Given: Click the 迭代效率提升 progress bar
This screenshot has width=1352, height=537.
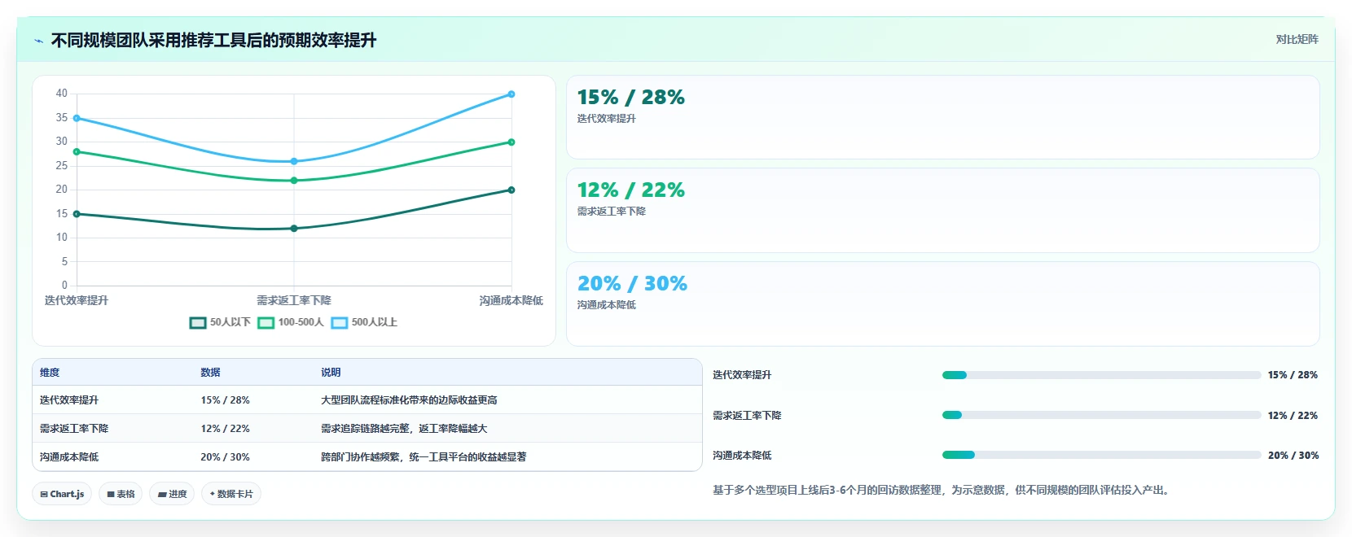Looking at the screenshot, I should pos(1101,375).
